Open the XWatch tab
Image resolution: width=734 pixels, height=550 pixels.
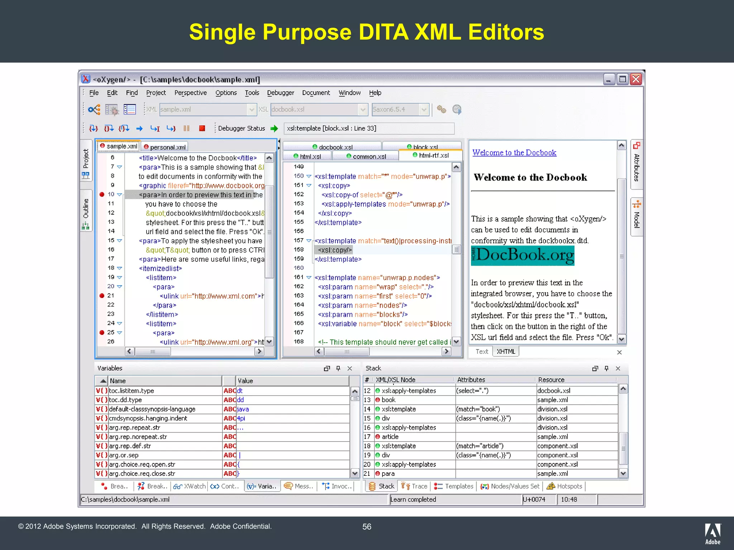(189, 486)
